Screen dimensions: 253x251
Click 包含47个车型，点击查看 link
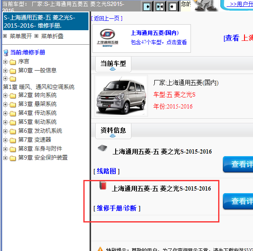(159, 42)
